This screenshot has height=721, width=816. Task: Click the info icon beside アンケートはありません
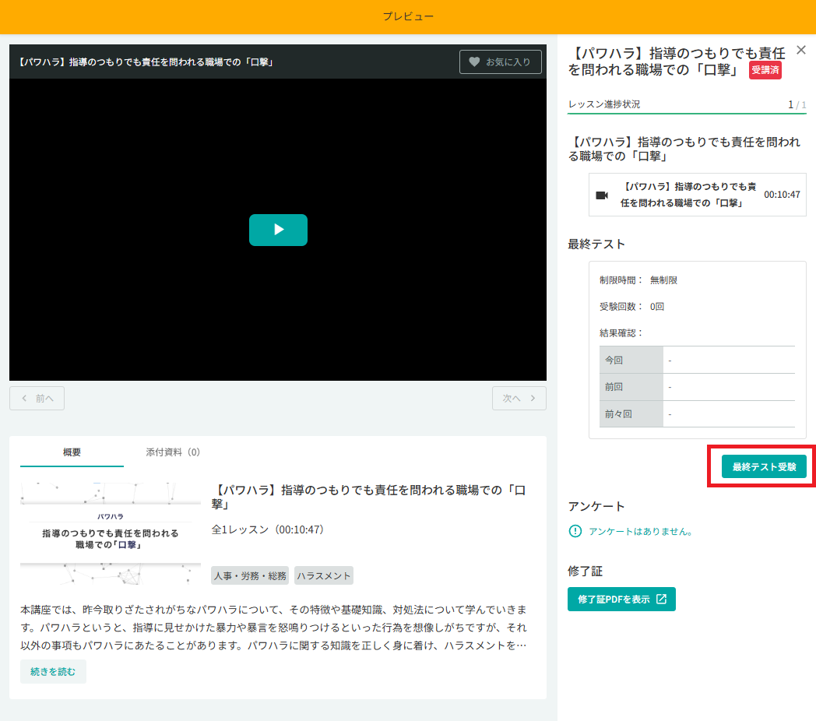[x=575, y=531]
